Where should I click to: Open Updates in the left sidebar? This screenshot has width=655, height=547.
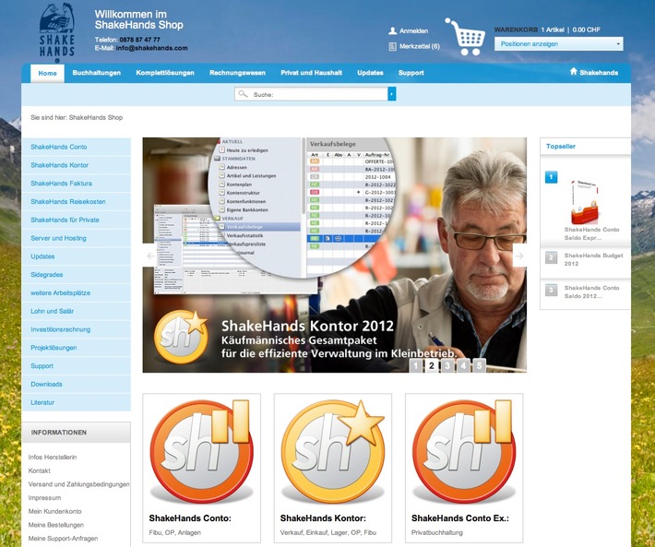(x=76, y=256)
